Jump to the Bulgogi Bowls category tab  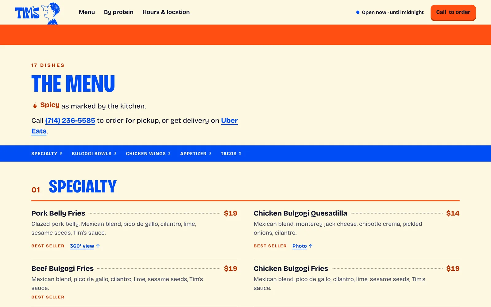click(94, 153)
